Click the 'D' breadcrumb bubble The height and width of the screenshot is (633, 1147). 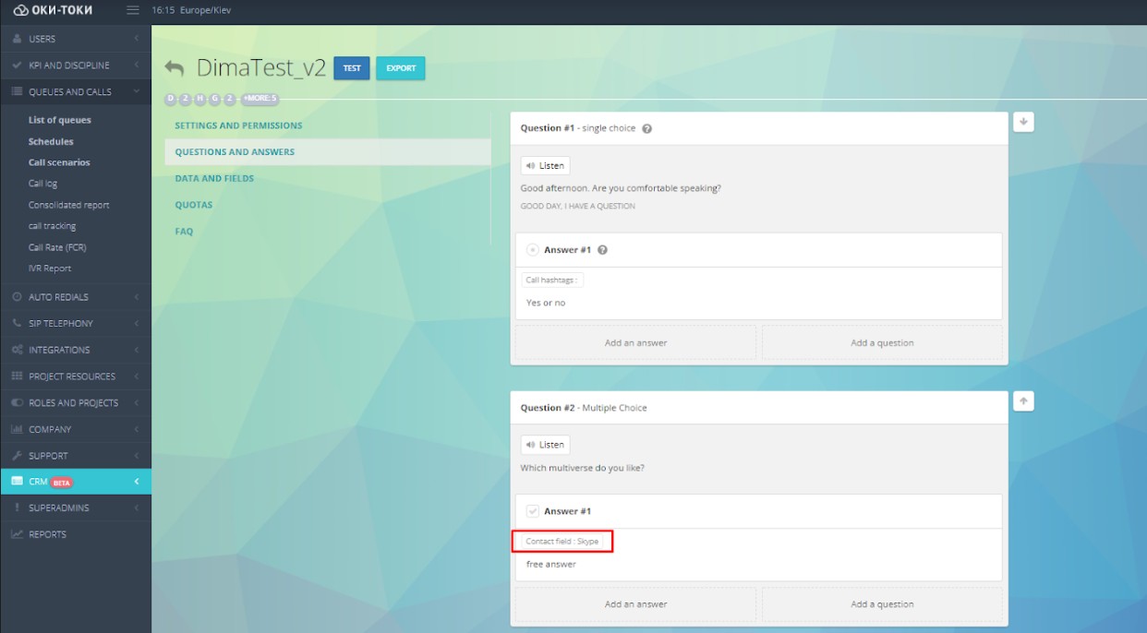click(171, 99)
